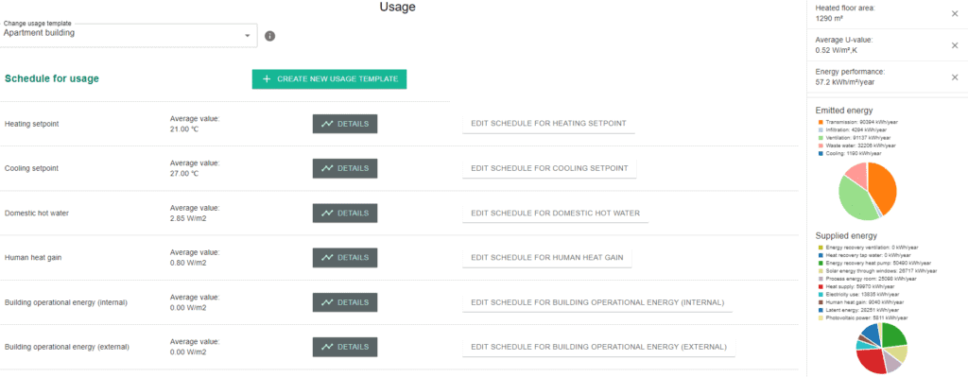
Task: Click the Ventilation legend entry
Action: click(x=854, y=138)
